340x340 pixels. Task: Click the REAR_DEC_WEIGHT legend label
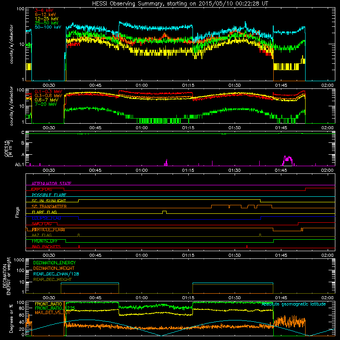coord(52,280)
